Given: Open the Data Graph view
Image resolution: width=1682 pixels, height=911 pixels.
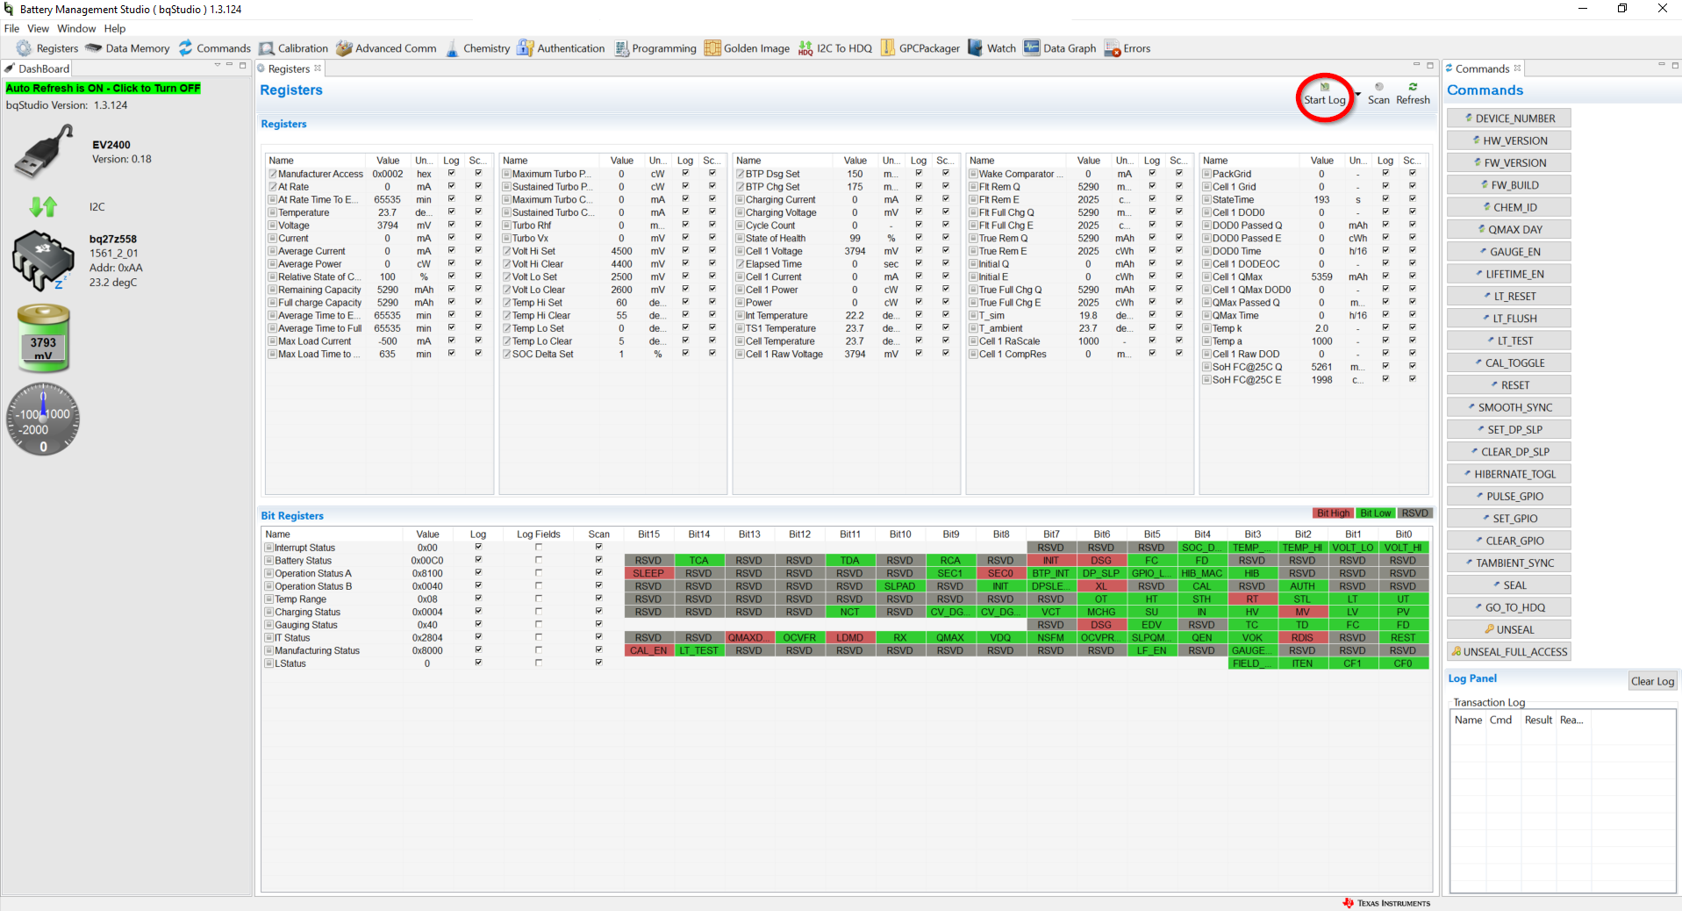Looking at the screenshot, I should 1059,48.
